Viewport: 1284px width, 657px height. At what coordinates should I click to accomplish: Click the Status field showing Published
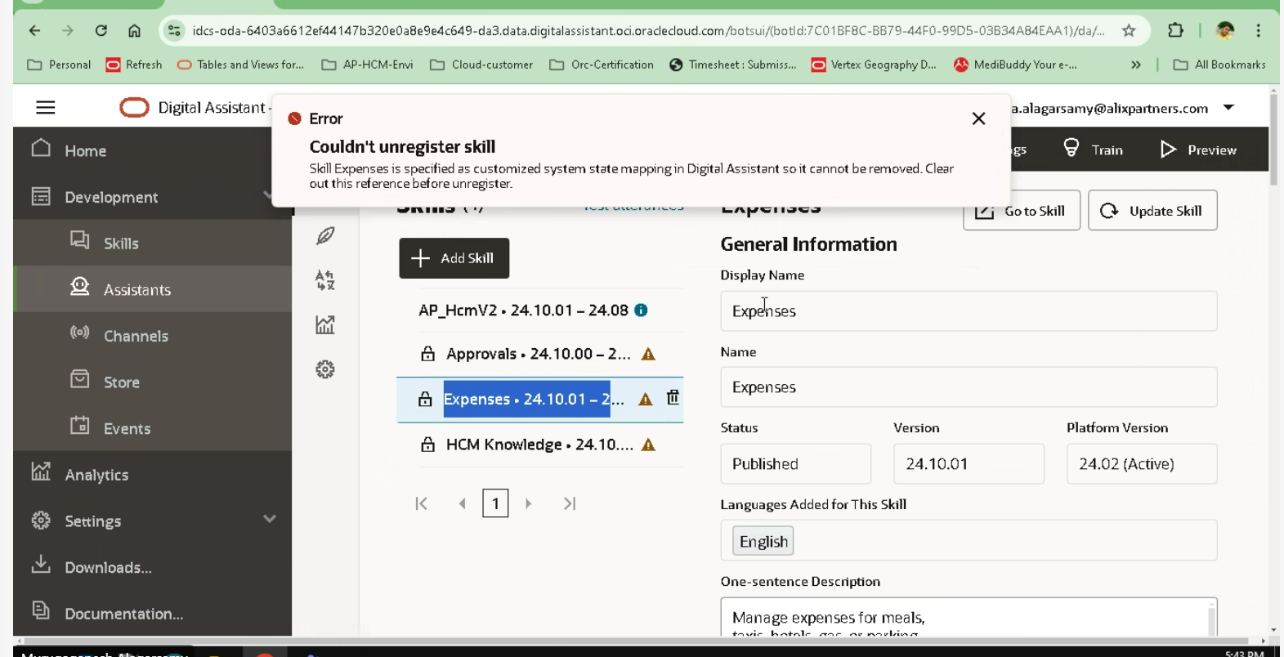[x=795, y=464]
